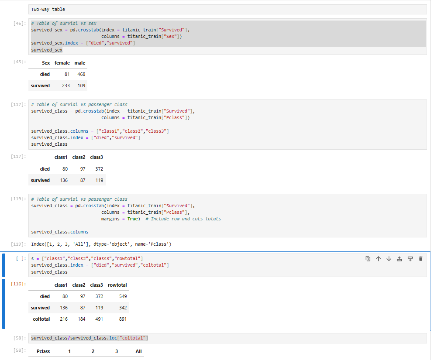Viewport: 431px width, 360px height.
Task: Select the [58] input prompt
Action: pyautogui.click(x=20, y=338)
